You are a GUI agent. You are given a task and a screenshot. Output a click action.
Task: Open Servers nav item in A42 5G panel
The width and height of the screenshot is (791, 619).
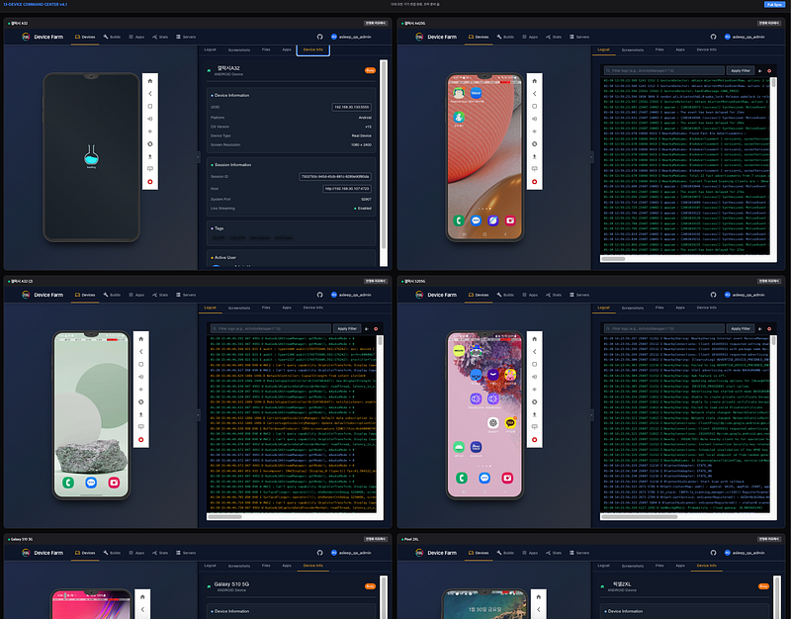[x=579, y=37]
